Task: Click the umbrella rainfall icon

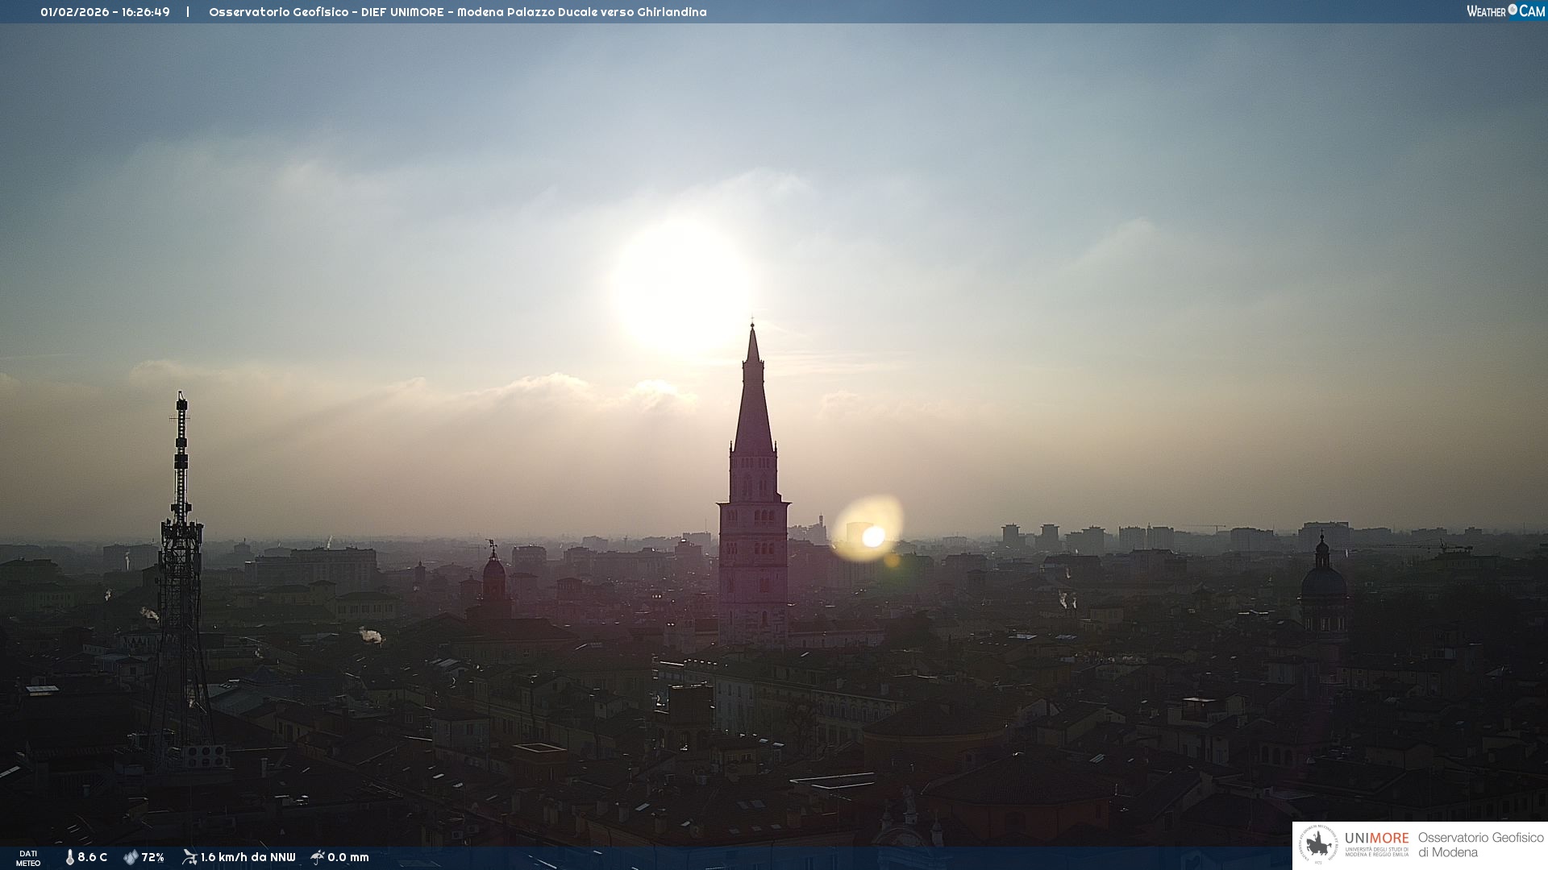Action: [x=318, y=857]
